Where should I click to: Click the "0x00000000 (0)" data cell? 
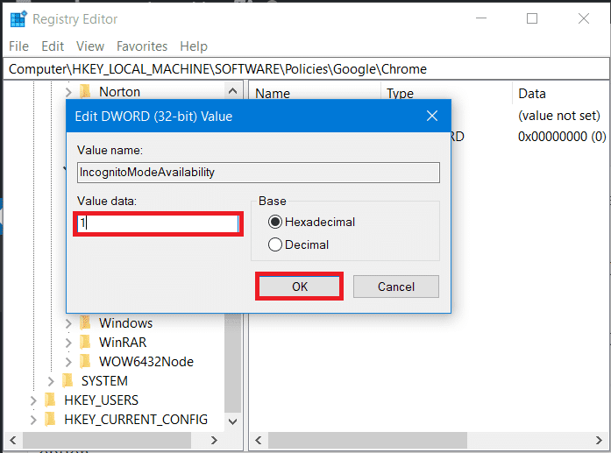coord(562,137)
